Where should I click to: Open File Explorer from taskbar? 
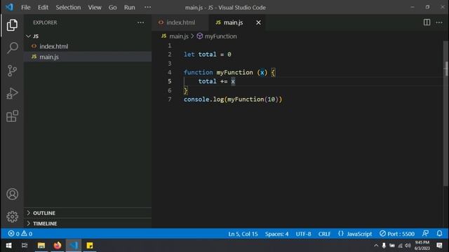[41, 246]
